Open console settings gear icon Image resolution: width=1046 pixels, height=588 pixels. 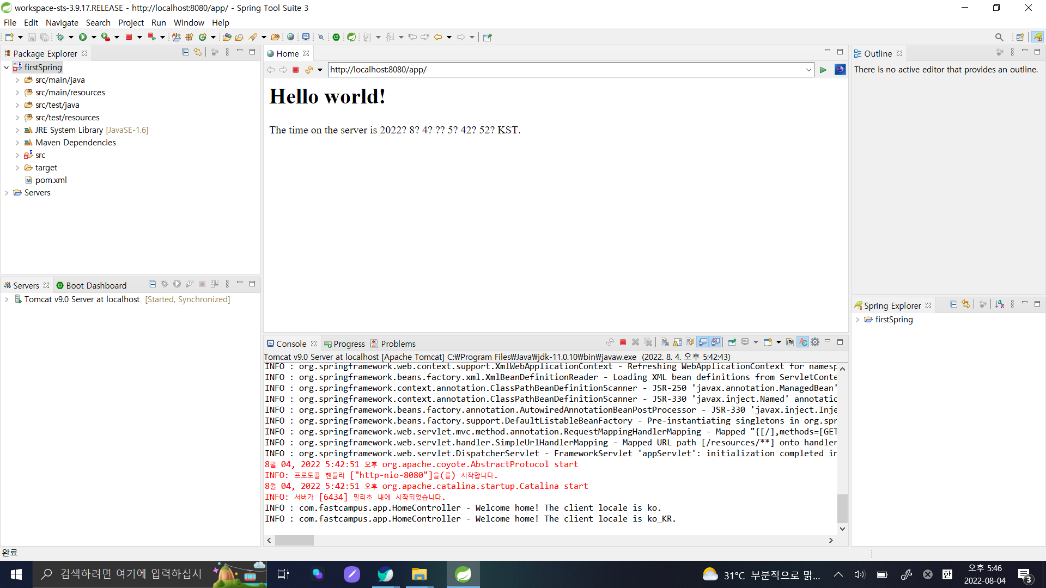[x=815, y=342]
